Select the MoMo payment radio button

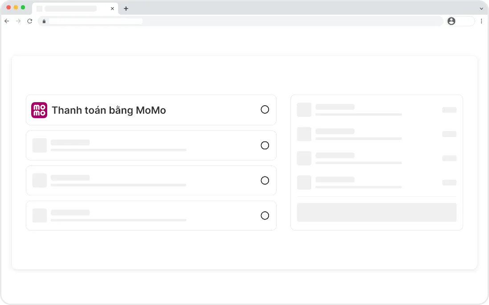point(265,110)
